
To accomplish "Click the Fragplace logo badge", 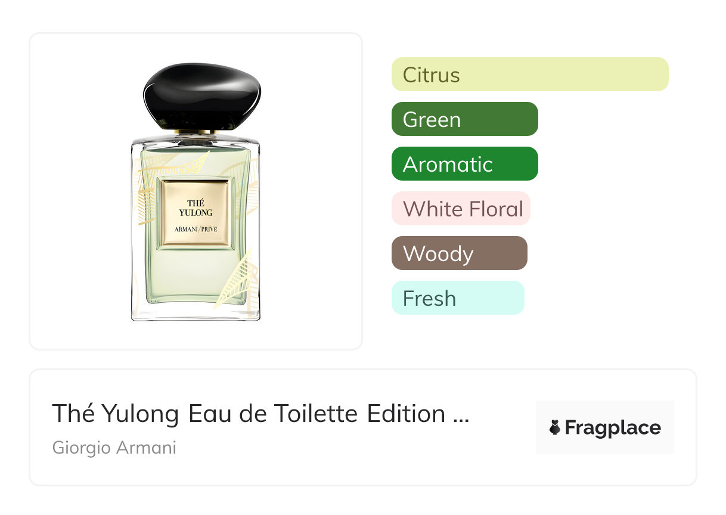I will 605,427.
